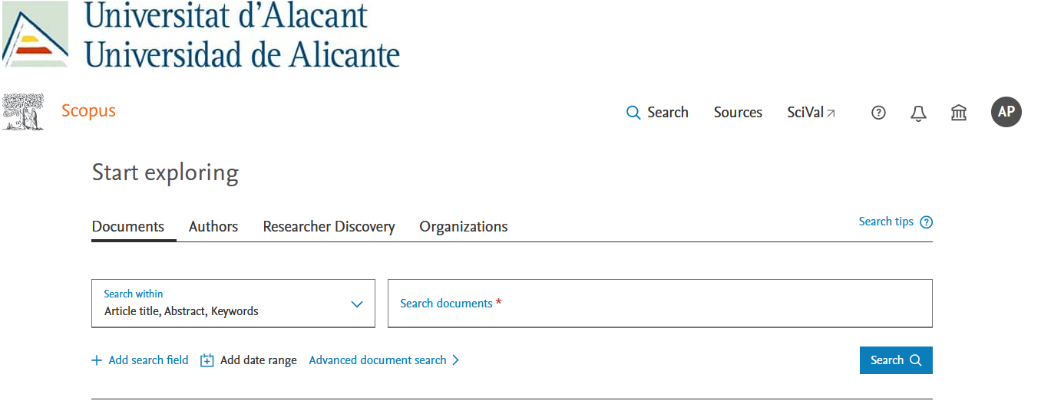Click the Elsevier tree logo
The image size is (1041, 404).
pyautogui.click(x=23, y=112)
